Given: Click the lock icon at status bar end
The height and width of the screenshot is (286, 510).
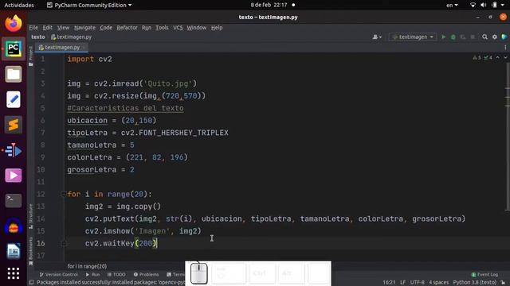Looking at the screenshot, I should point(503,283).
